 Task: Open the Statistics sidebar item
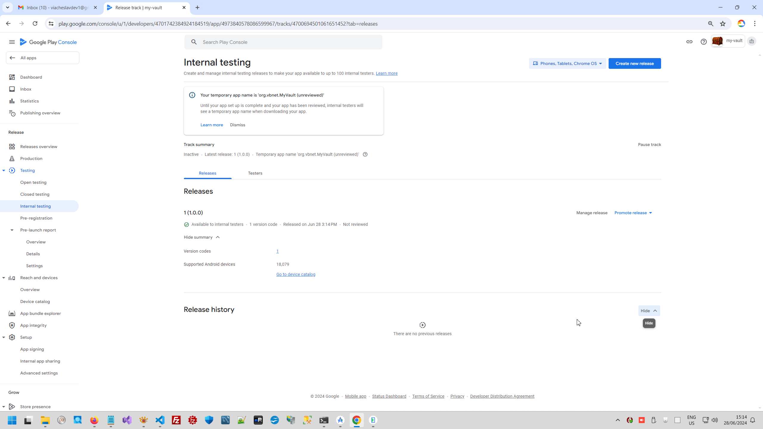coord(29,101)
